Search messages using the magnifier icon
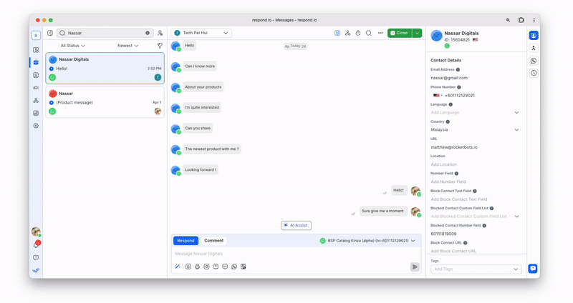Screen dimensions: 573x303 [369, 33]
